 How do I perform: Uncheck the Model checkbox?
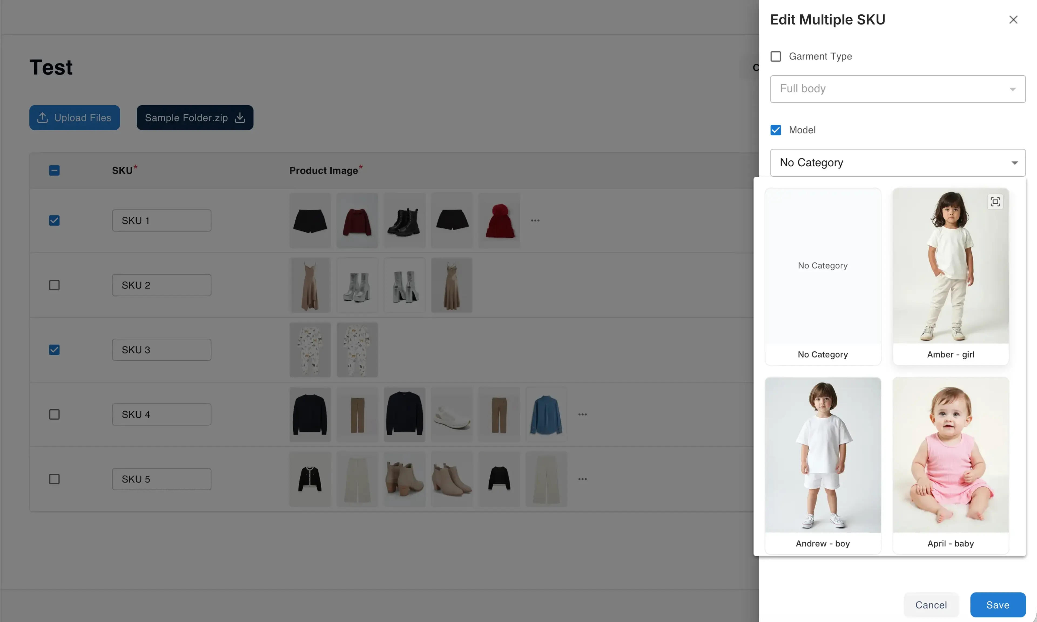tap(776, 130)
